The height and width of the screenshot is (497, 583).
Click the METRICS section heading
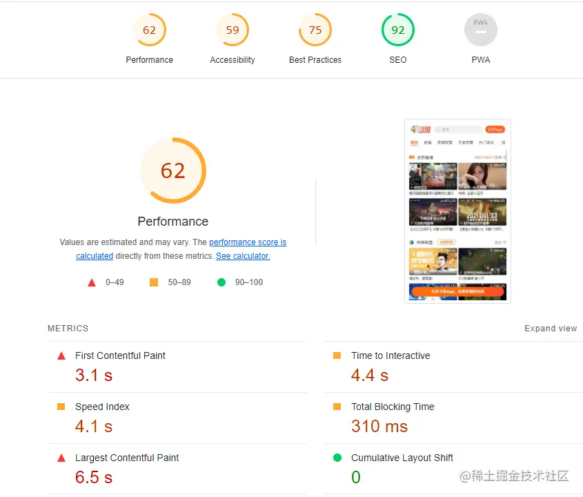[68, 329]
